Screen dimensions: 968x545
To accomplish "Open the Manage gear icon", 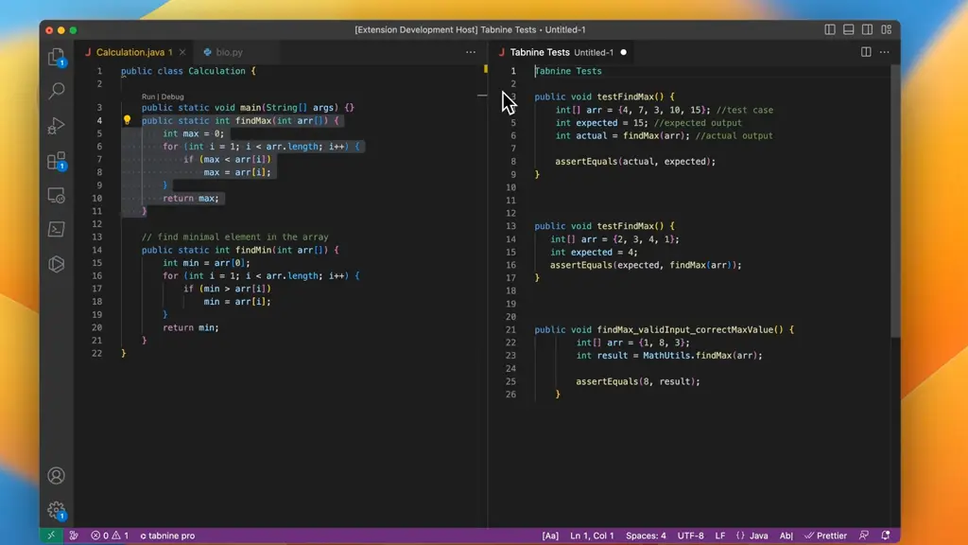I will click(56, 510).
